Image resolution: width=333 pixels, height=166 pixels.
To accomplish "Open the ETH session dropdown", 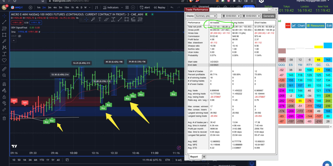I will coord(167,160).
